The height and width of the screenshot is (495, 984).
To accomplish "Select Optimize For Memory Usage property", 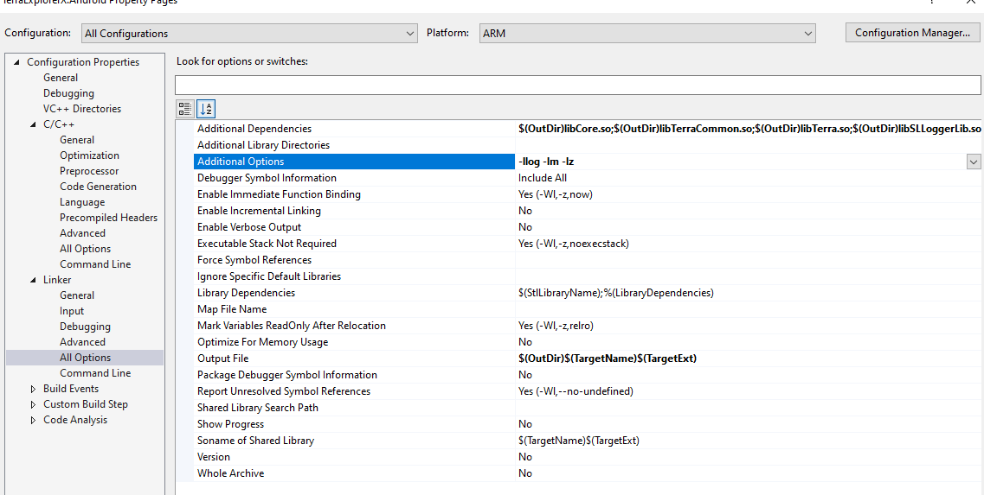I will coord(262,341).
